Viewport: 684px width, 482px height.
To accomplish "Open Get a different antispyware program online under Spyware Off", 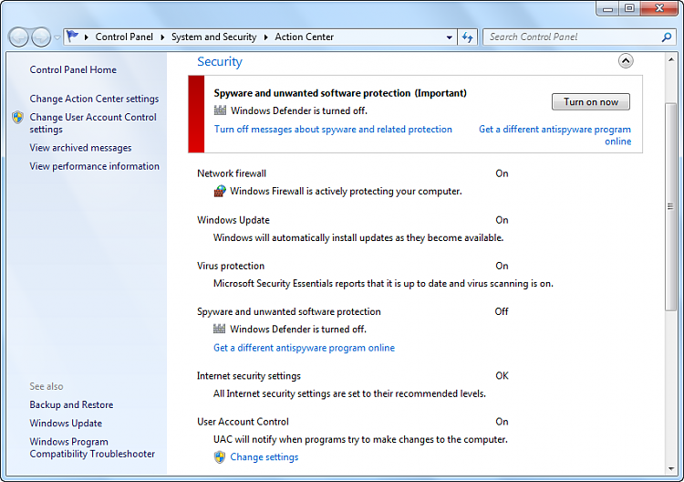I will (304, 348).
